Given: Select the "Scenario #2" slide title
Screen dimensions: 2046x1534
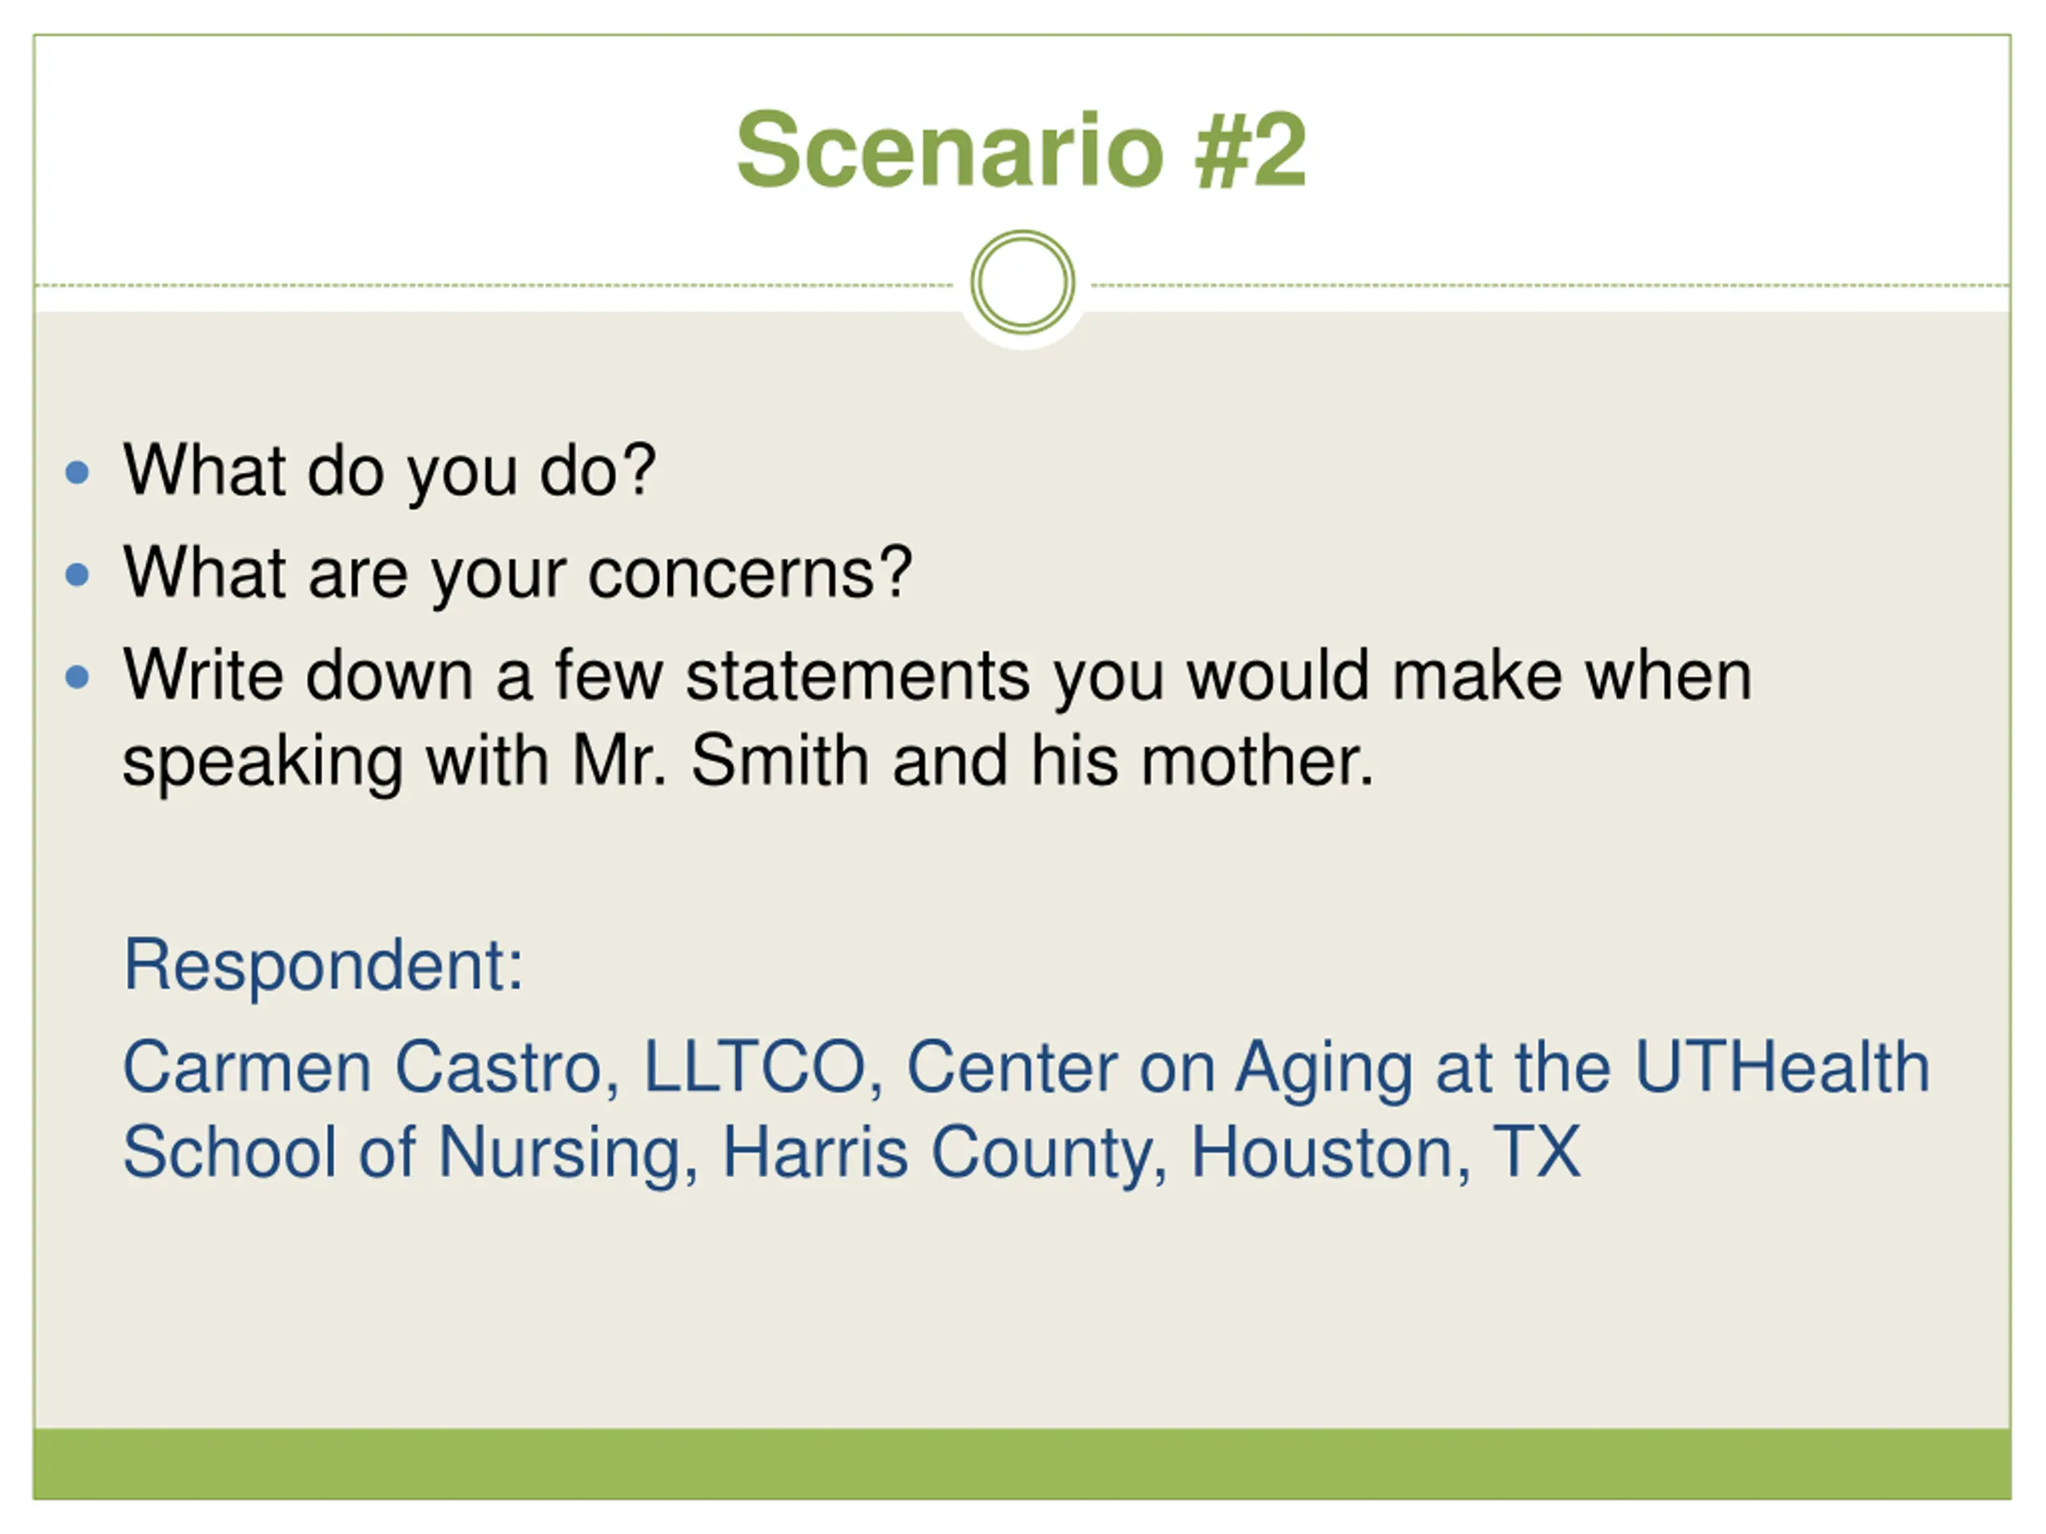Looking at the screenshot, I should (x=1021, y=149).
